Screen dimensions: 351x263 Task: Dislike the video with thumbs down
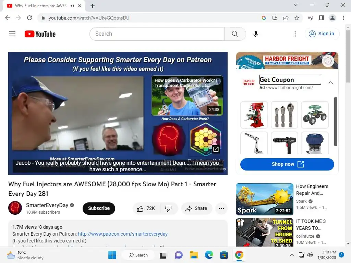coord(168,209)
